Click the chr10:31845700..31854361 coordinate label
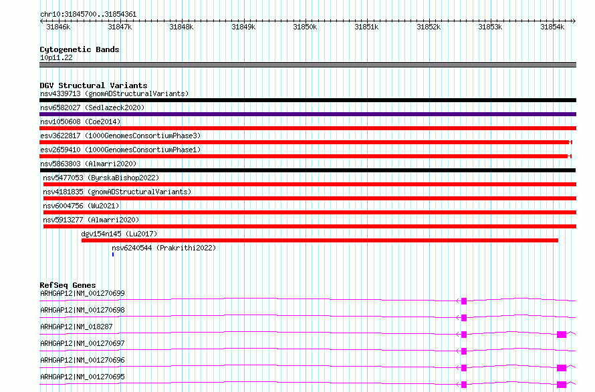The height and width of the screenshot is (392, 595). click(x=88, y=15)
